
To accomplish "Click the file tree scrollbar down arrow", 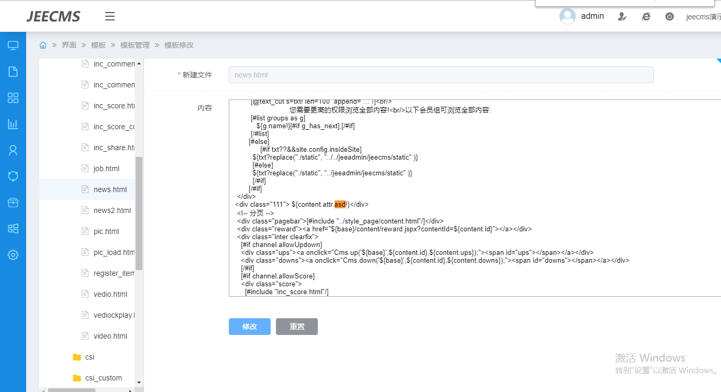I will pyautogui.click(x=139, y=383).
